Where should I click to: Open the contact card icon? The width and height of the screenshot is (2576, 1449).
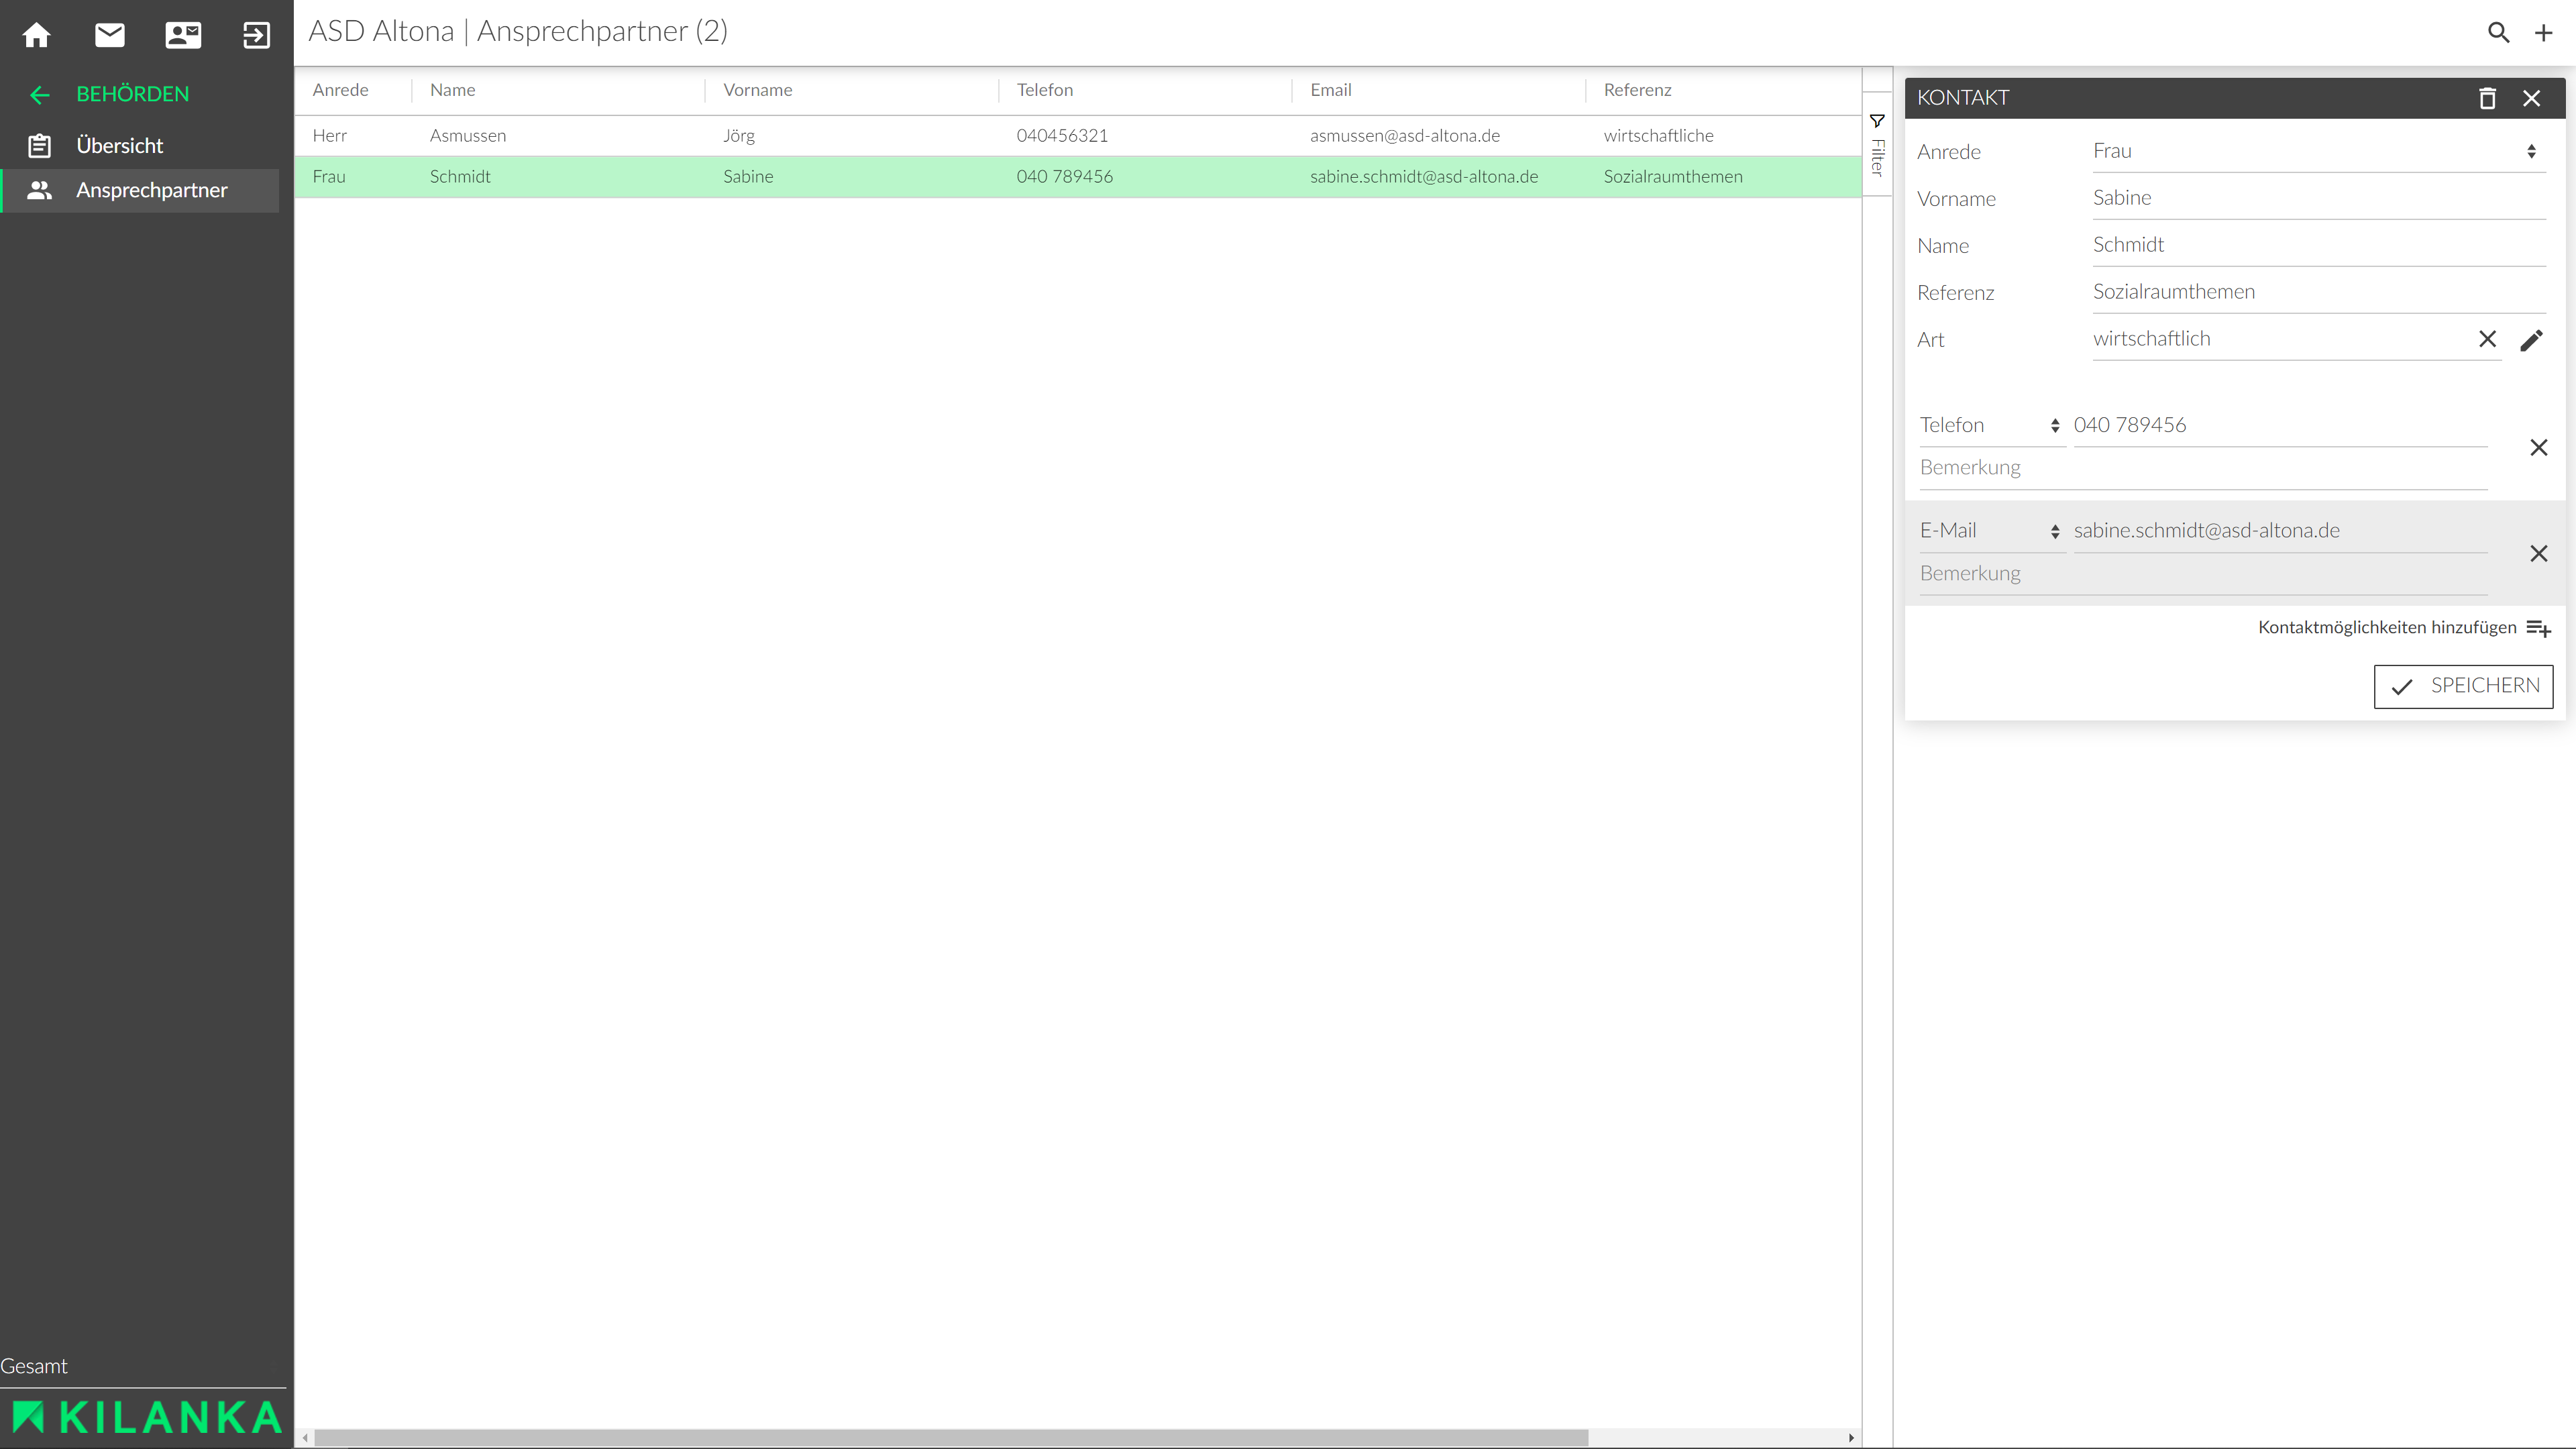(x=183, y=35)
